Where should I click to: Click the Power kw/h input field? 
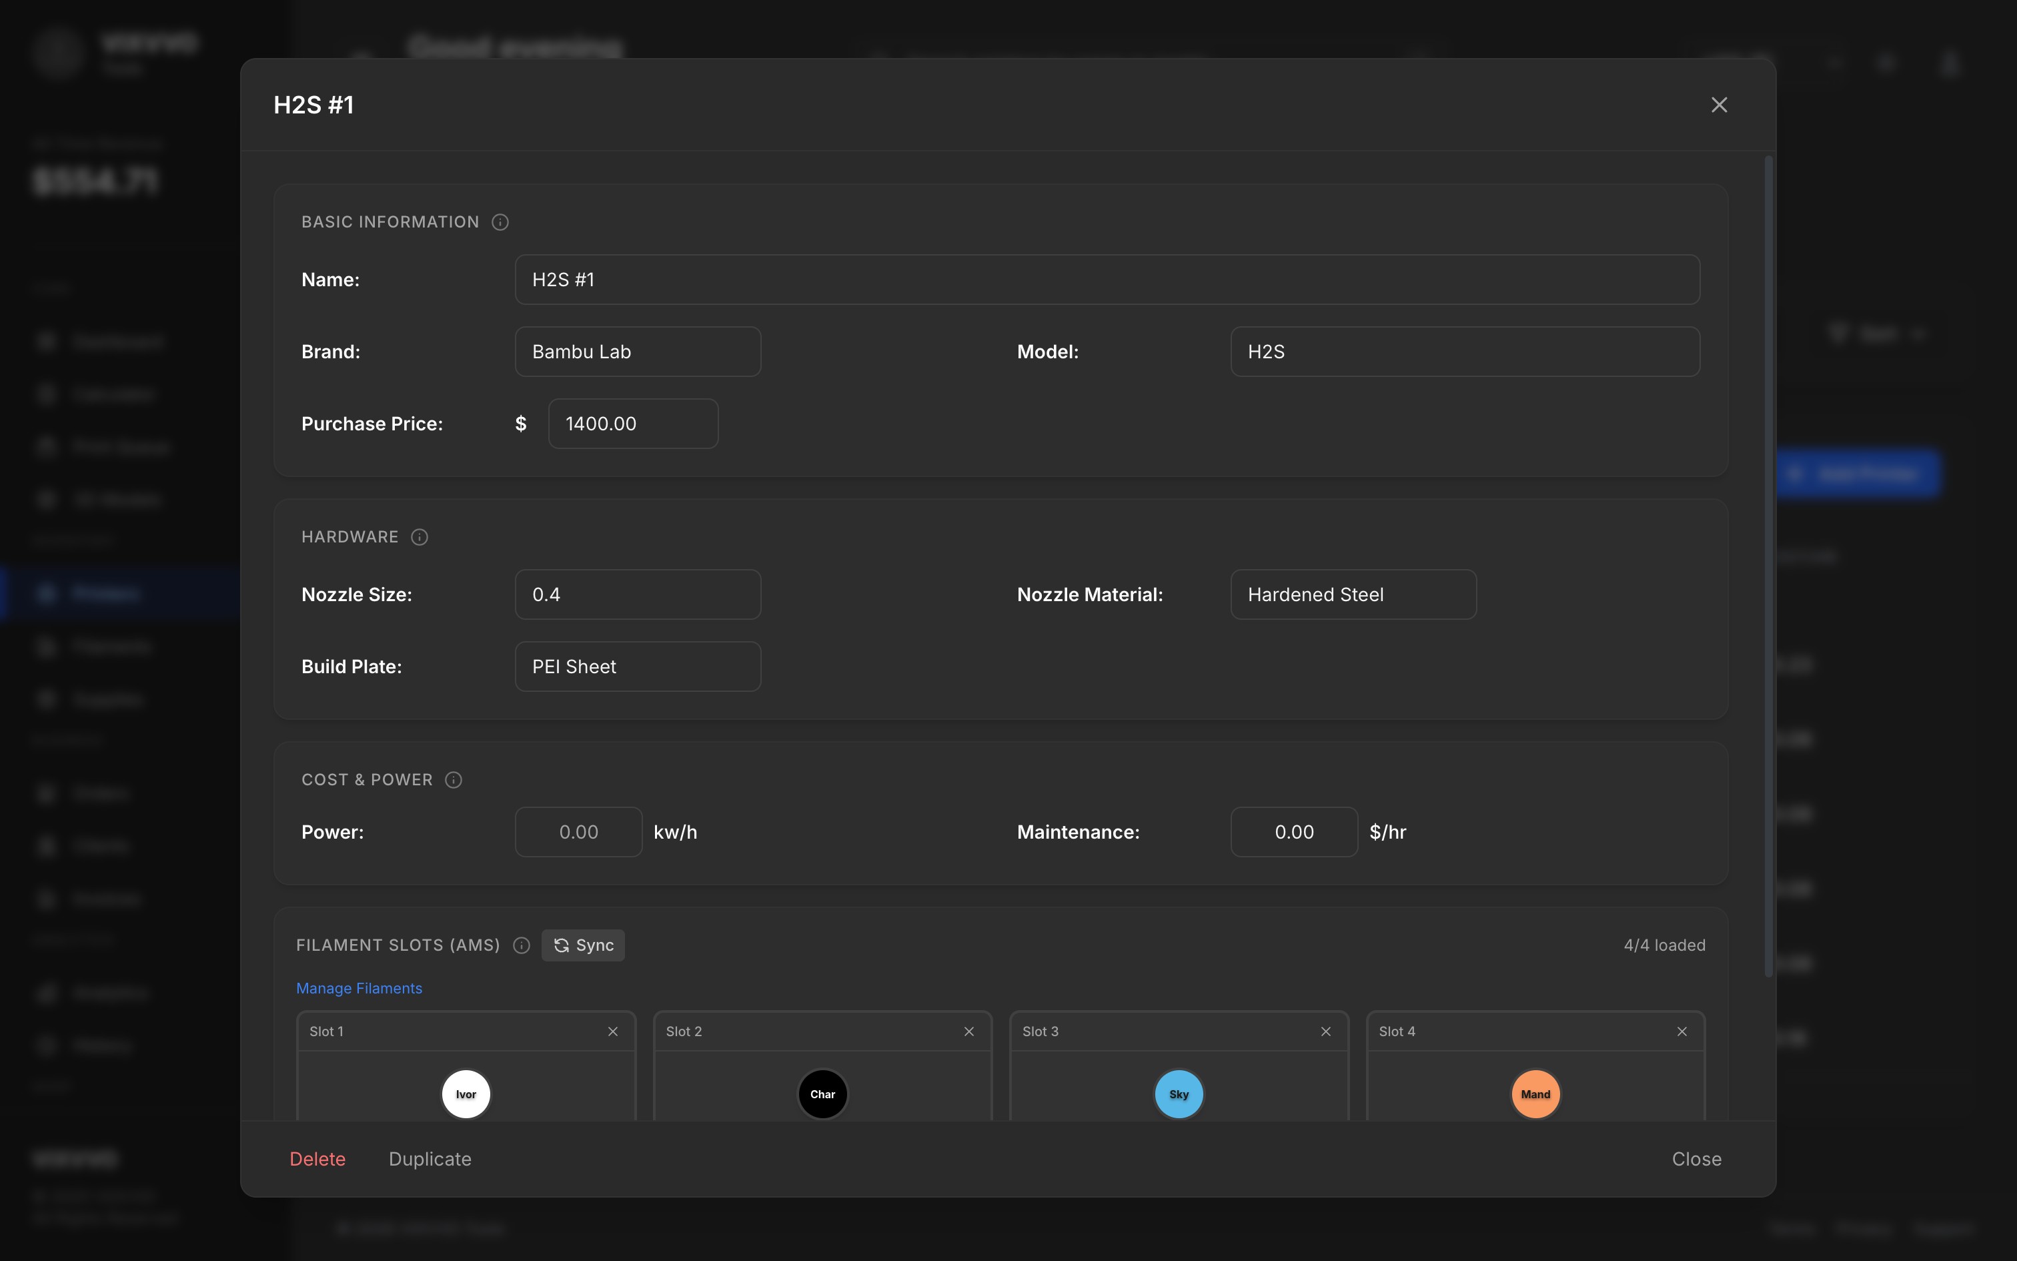578,833
